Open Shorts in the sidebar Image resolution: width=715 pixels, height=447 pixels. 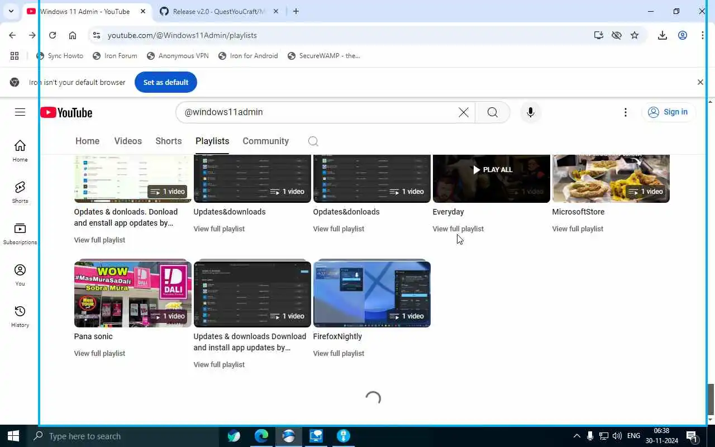coord(20,192)
